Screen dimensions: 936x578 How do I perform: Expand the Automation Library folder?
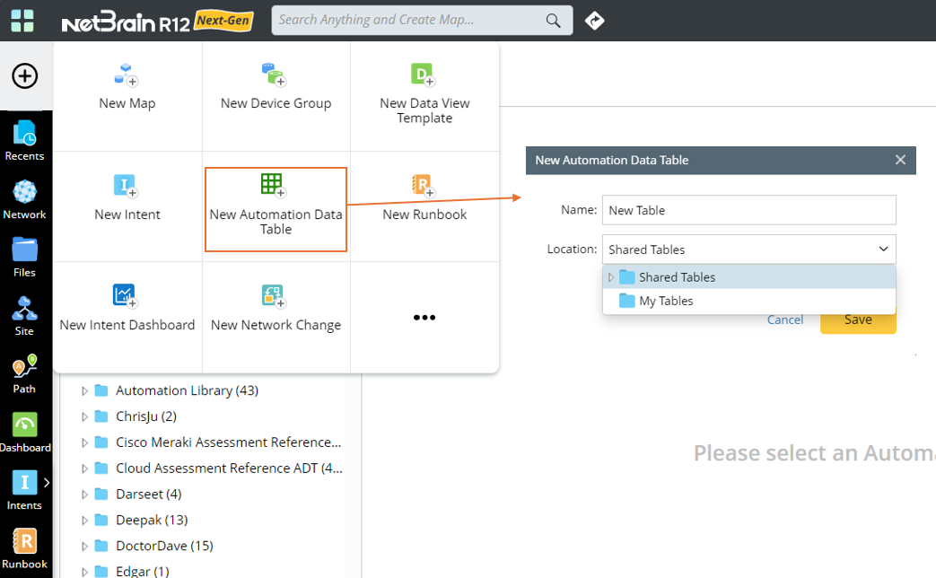84,390
